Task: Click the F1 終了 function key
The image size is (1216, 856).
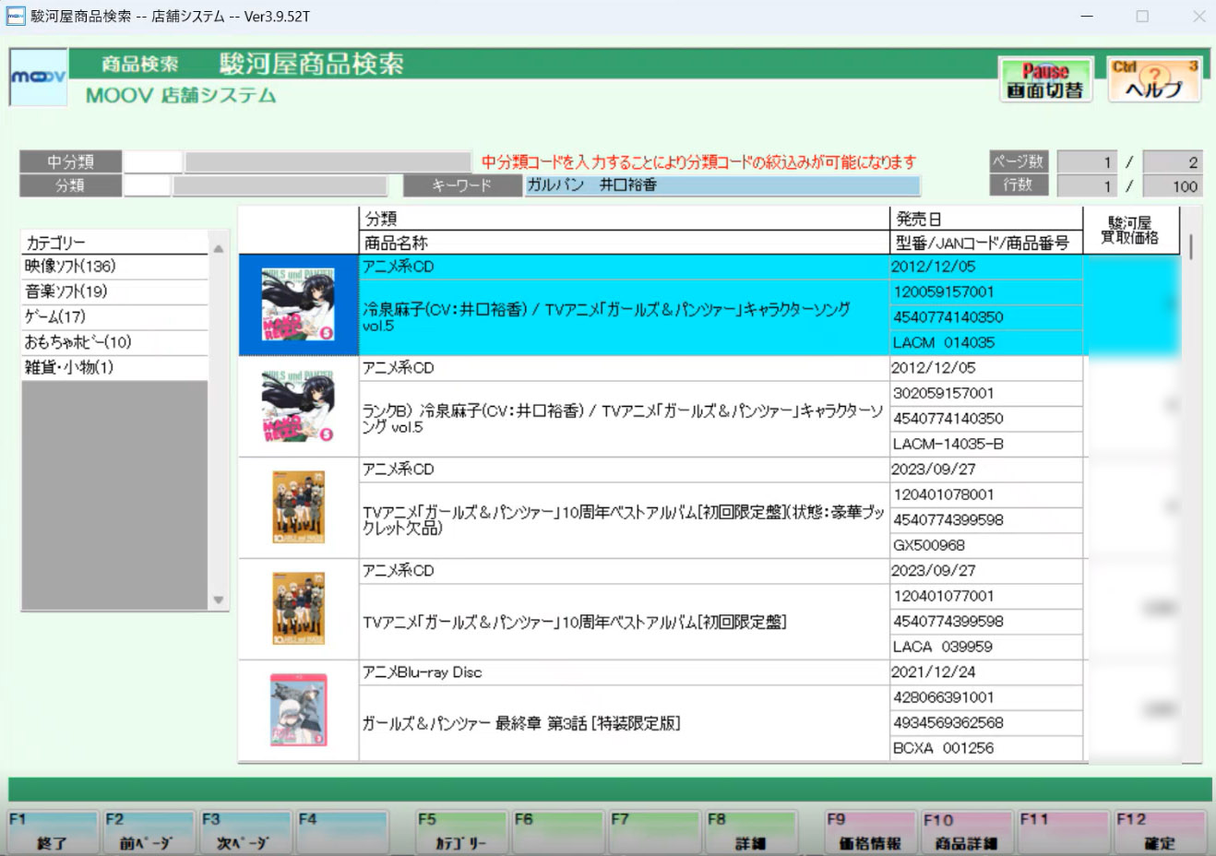Action: click(53, 832)
